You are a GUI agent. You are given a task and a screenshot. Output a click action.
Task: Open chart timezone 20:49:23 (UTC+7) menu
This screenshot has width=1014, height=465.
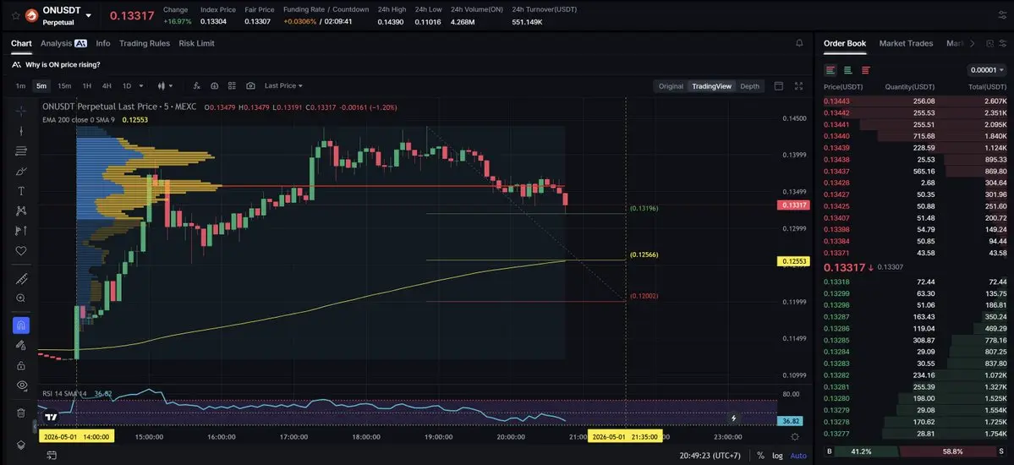click(x=710, y=456)
